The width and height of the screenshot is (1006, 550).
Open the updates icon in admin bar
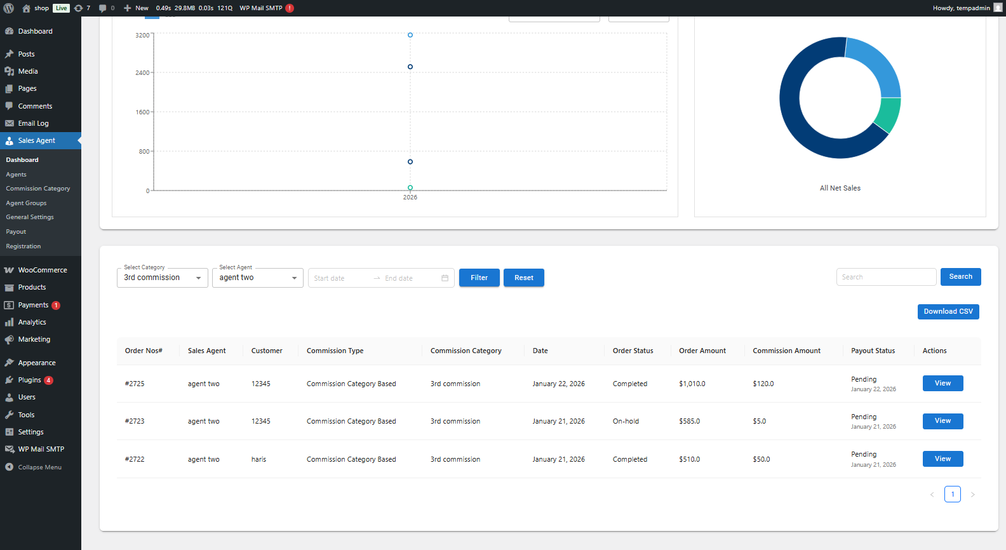(x=78, y=8)
